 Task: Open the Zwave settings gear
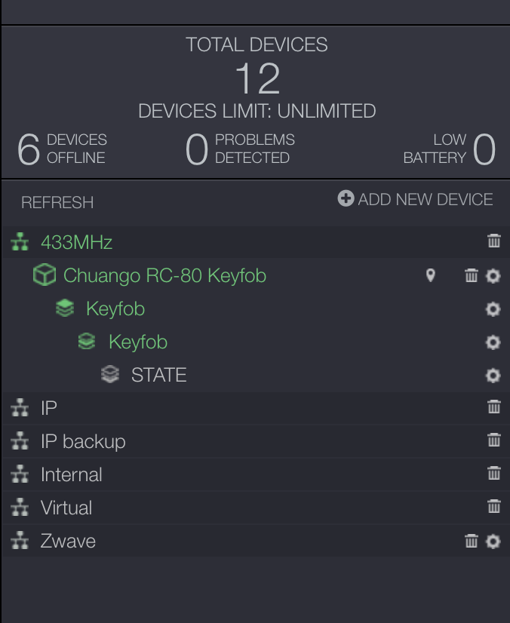(493, 541)
